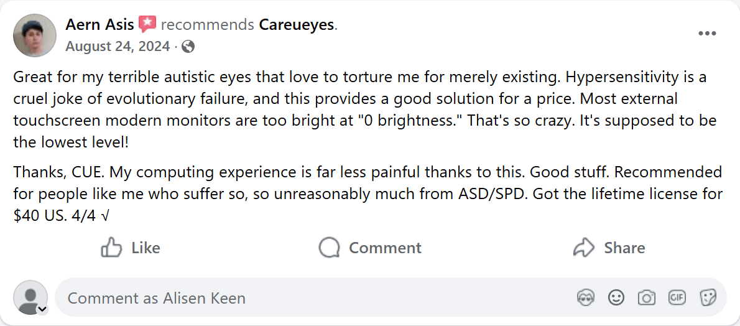
Task: Click the globe public audience icon
Action: click(x=188, y=46)
